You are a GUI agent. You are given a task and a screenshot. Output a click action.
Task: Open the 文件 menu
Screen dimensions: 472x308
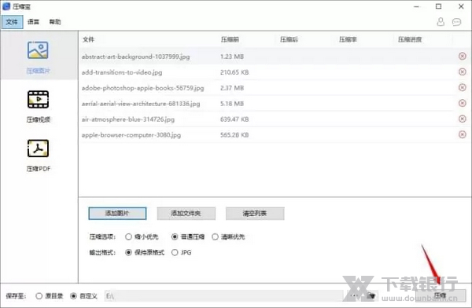(x=12, y=22)
